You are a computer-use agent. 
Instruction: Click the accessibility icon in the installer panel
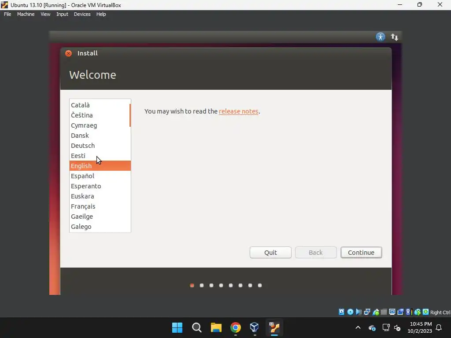coord(380,37)
